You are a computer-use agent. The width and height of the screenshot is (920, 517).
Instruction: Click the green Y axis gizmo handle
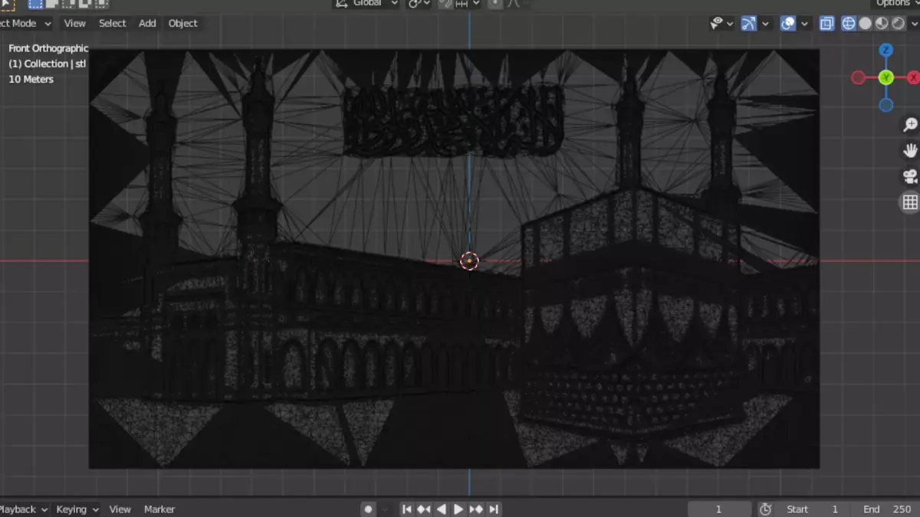[x=886, y=77]
